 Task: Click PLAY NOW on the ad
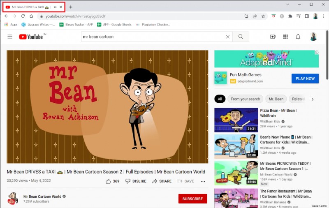[x=305, y=79]
